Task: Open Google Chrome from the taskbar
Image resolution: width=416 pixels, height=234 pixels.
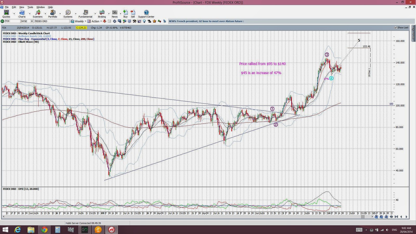Action: 44,230
